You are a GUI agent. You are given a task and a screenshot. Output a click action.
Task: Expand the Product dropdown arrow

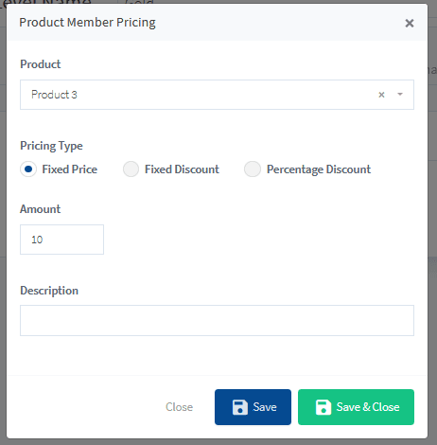tap(400, 95)
